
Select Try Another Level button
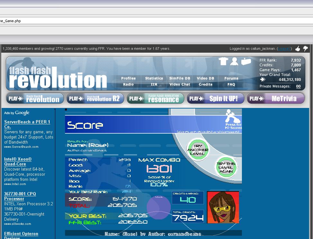[x=198, y=150]
